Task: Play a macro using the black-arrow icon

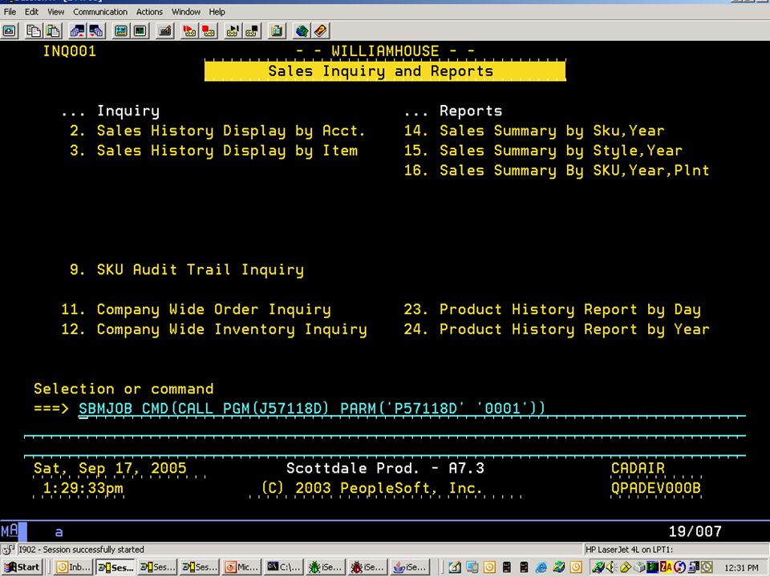Action: click(233, 31)
